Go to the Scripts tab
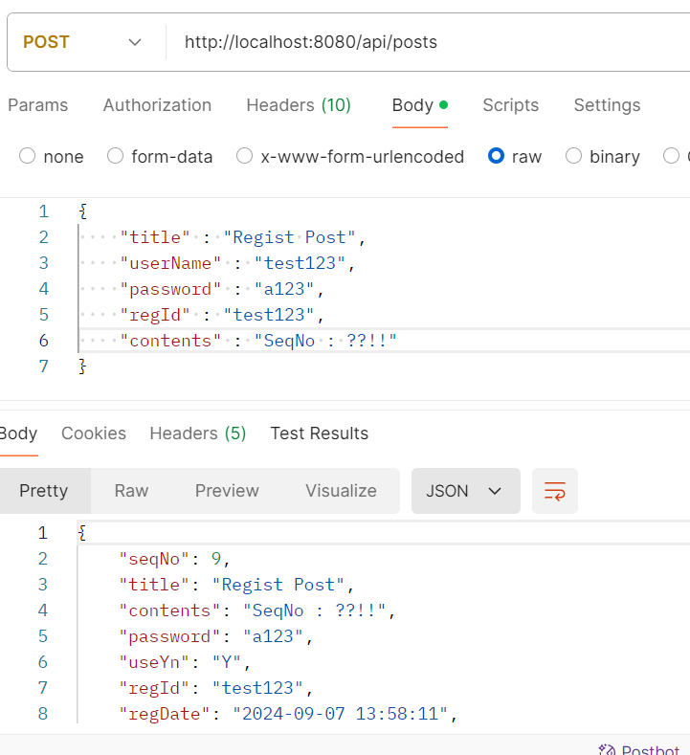690x755 pixels. click(x=510, y=105)
